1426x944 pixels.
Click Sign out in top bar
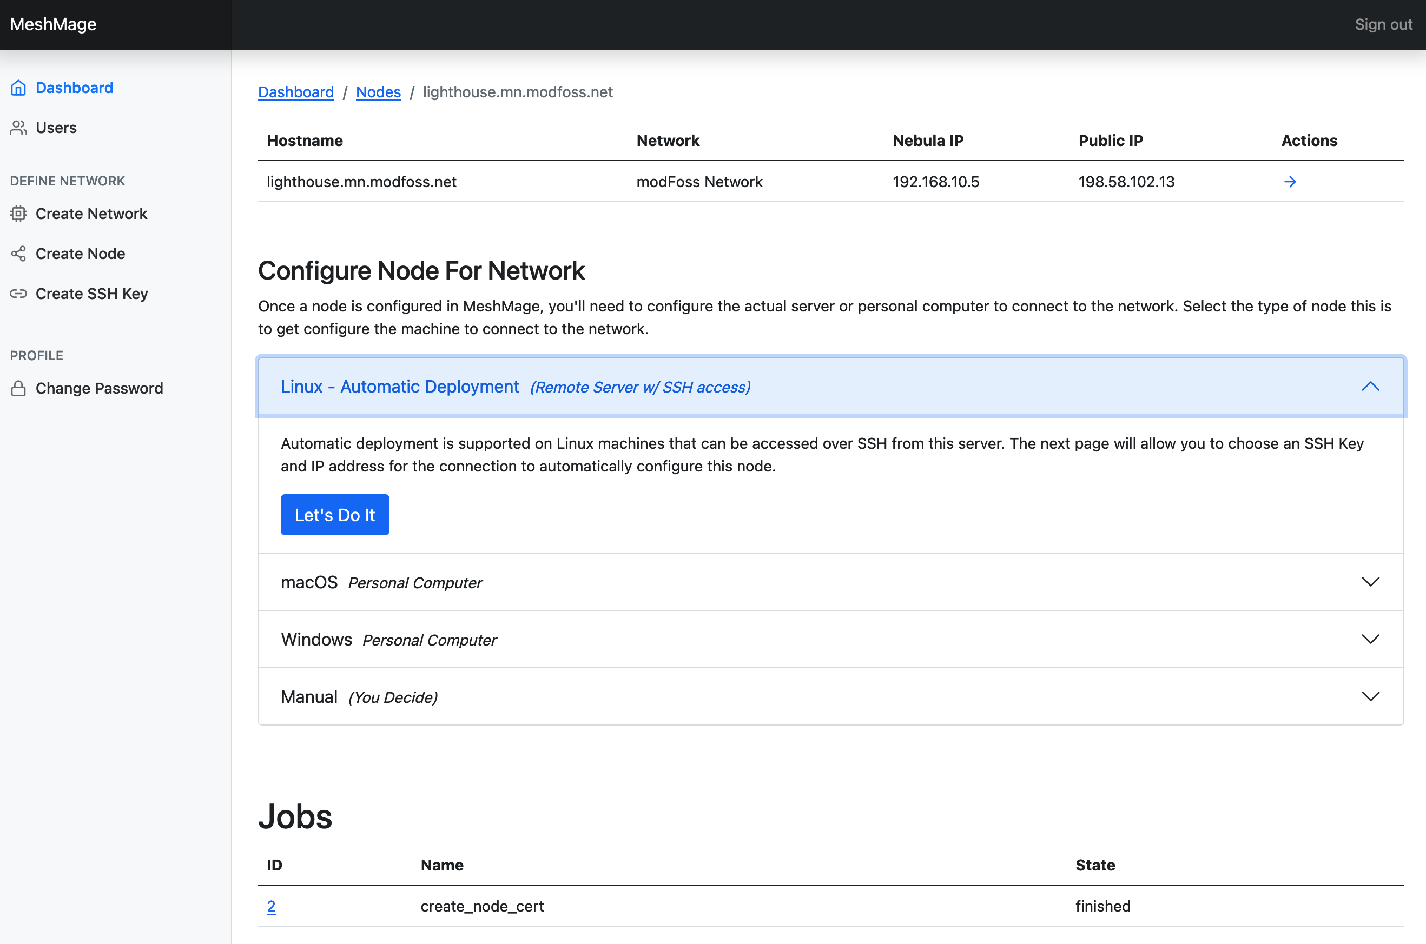1383,25
